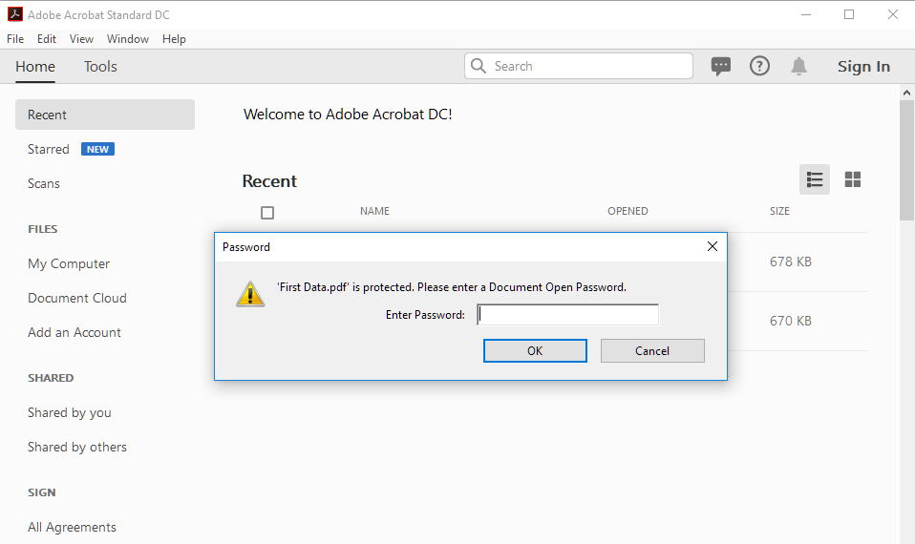Viewport: 915px width, 544px height.
Task: Open the notifications bell icon
Action: pyautogui.click(x=799, y=66)
